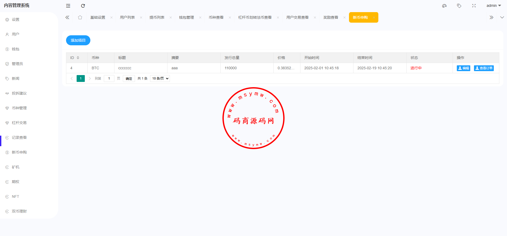Switch to the 奖励查看 tab
507x236 pixels.
tap(331, 17)
